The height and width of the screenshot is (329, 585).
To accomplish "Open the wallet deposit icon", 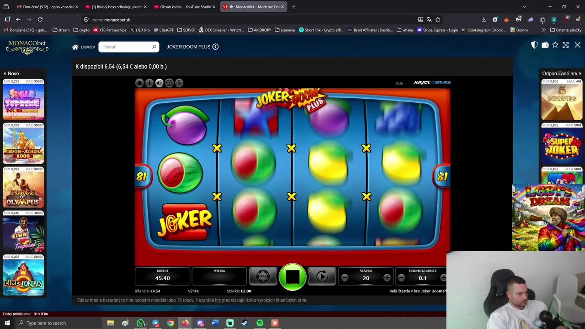I will tap(545, 45).
